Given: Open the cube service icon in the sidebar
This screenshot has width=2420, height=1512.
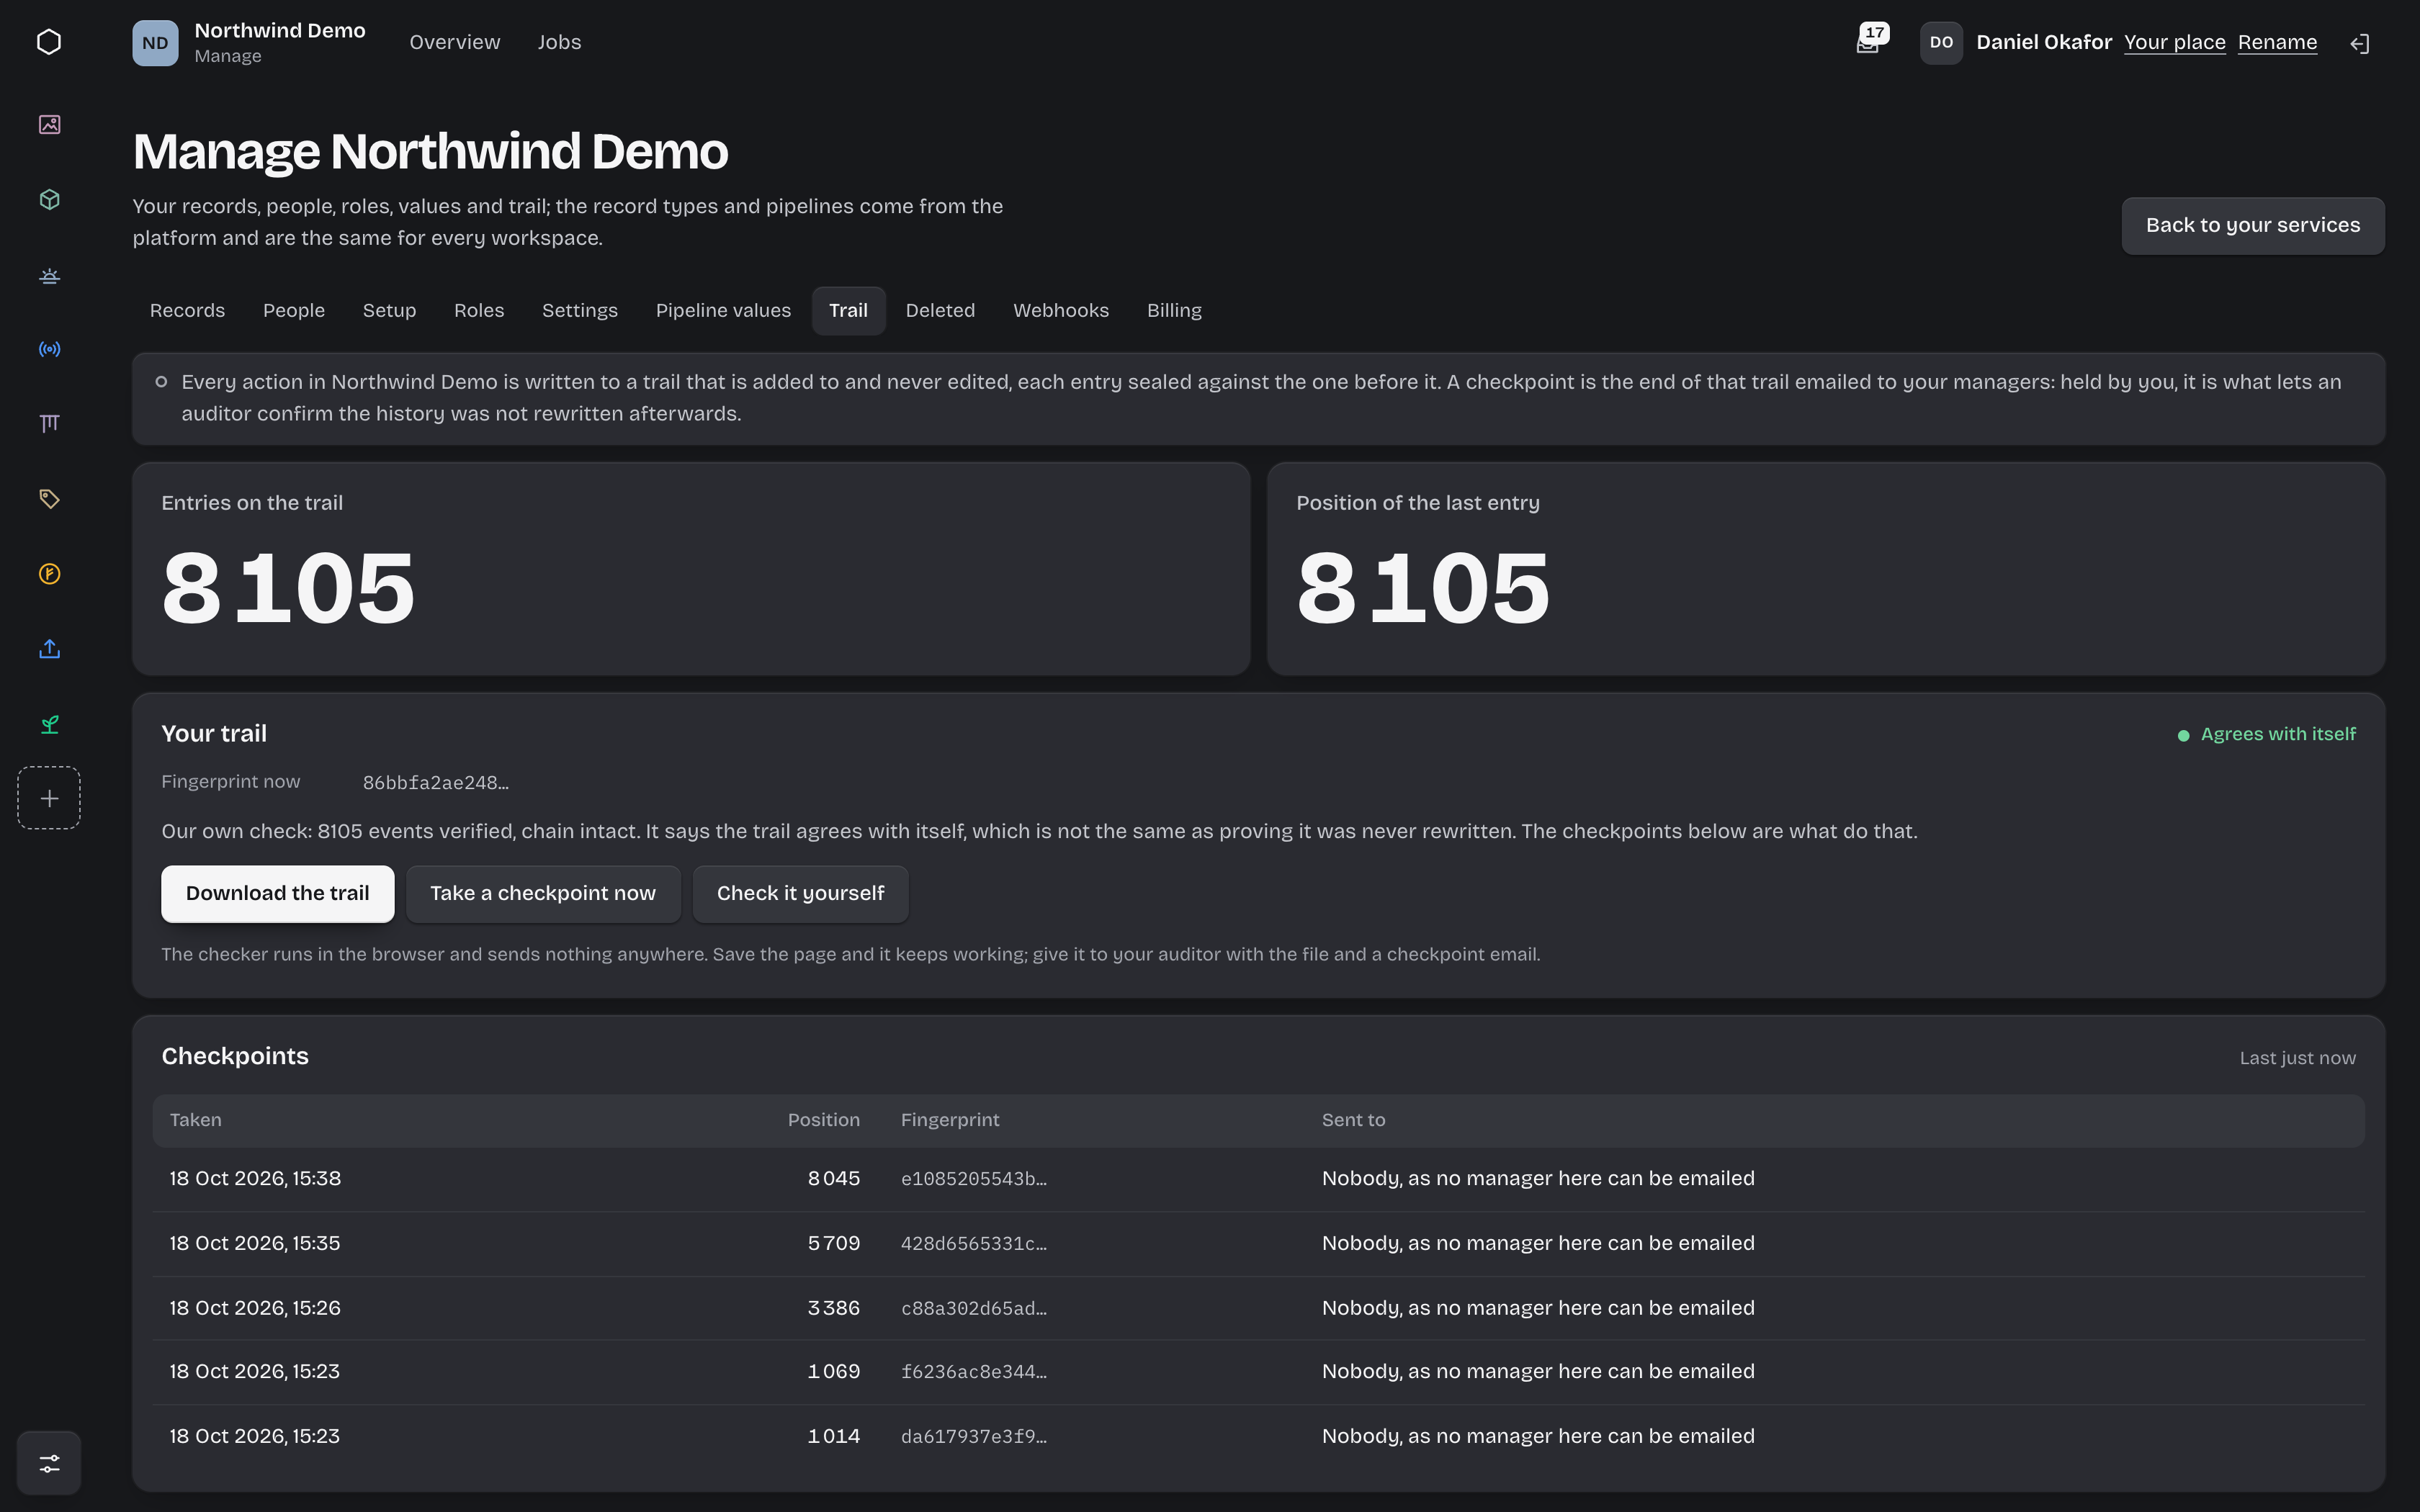Looking at the screenshot, I should 49,199.
